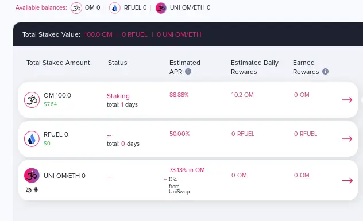Click '0 UNI OM/ETH' in the total staked bar
This screenshot has width=363, height=221.
pyautogui.click(x=179, y=34)
